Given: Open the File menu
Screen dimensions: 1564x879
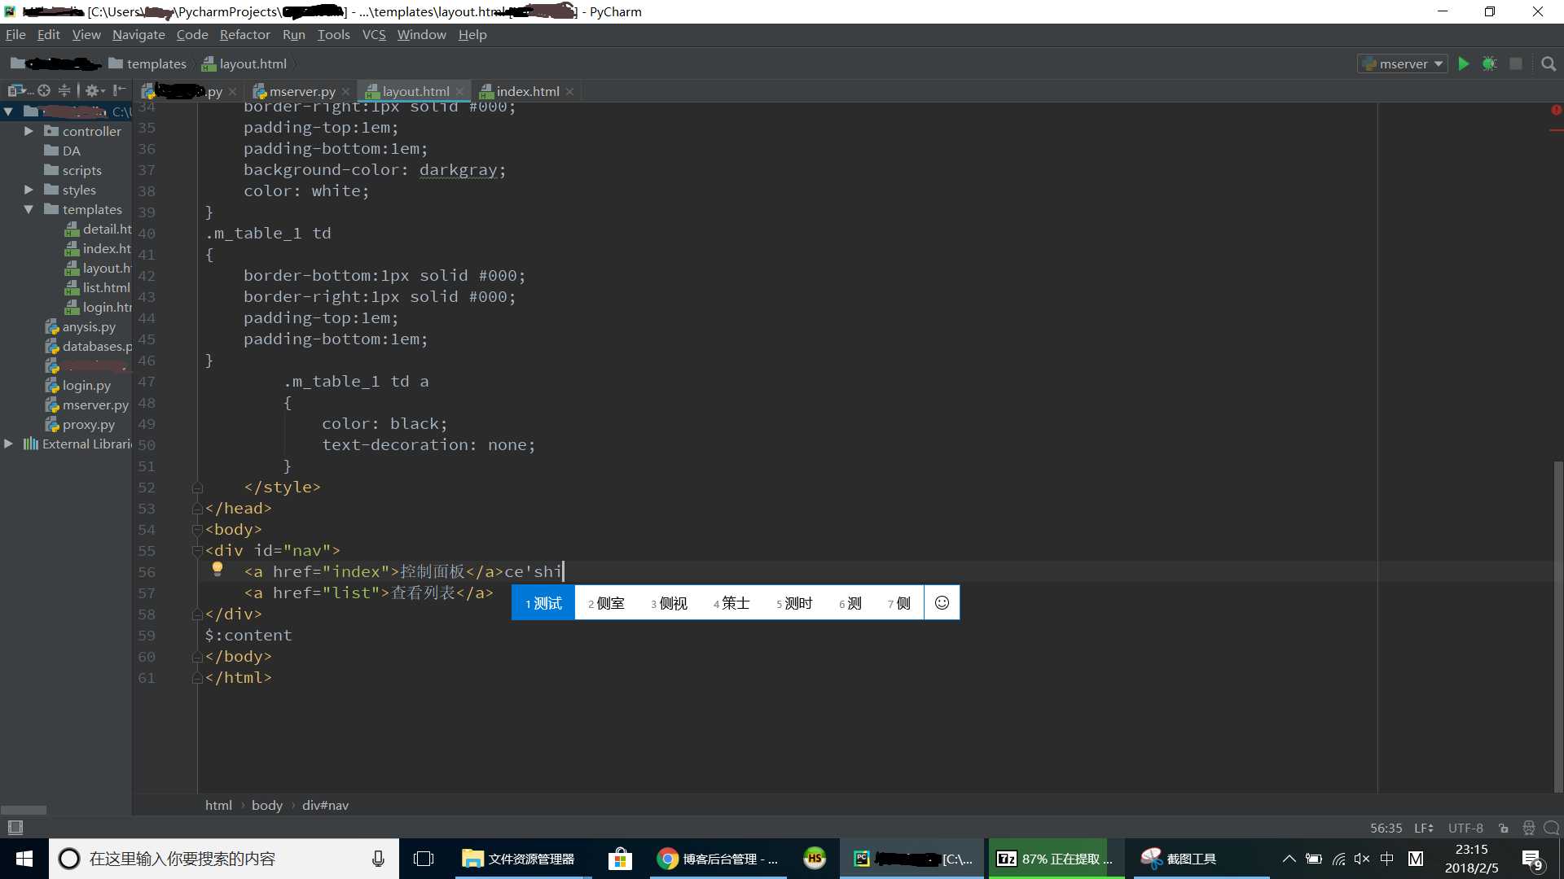Looking at the screenshot, I should [15, 34].
